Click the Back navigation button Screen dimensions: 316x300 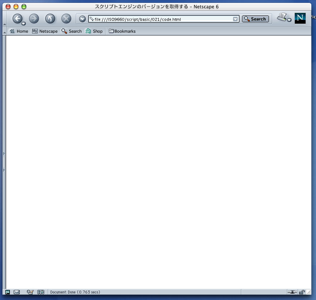(17, 19)
